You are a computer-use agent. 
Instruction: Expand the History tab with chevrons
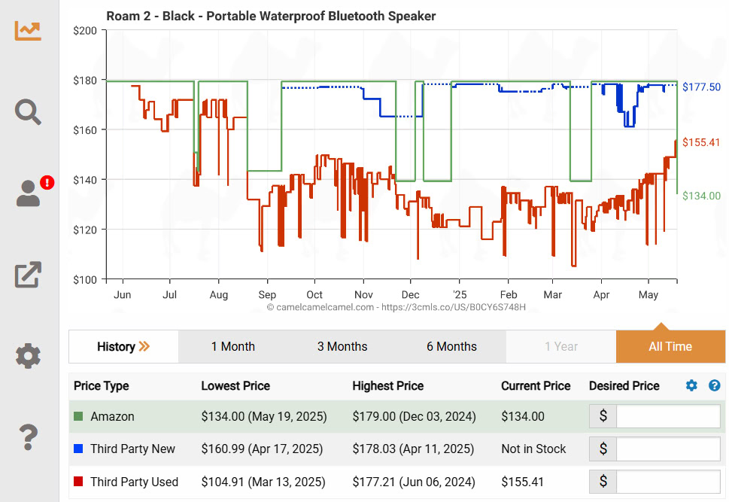[x=123, y=347]
